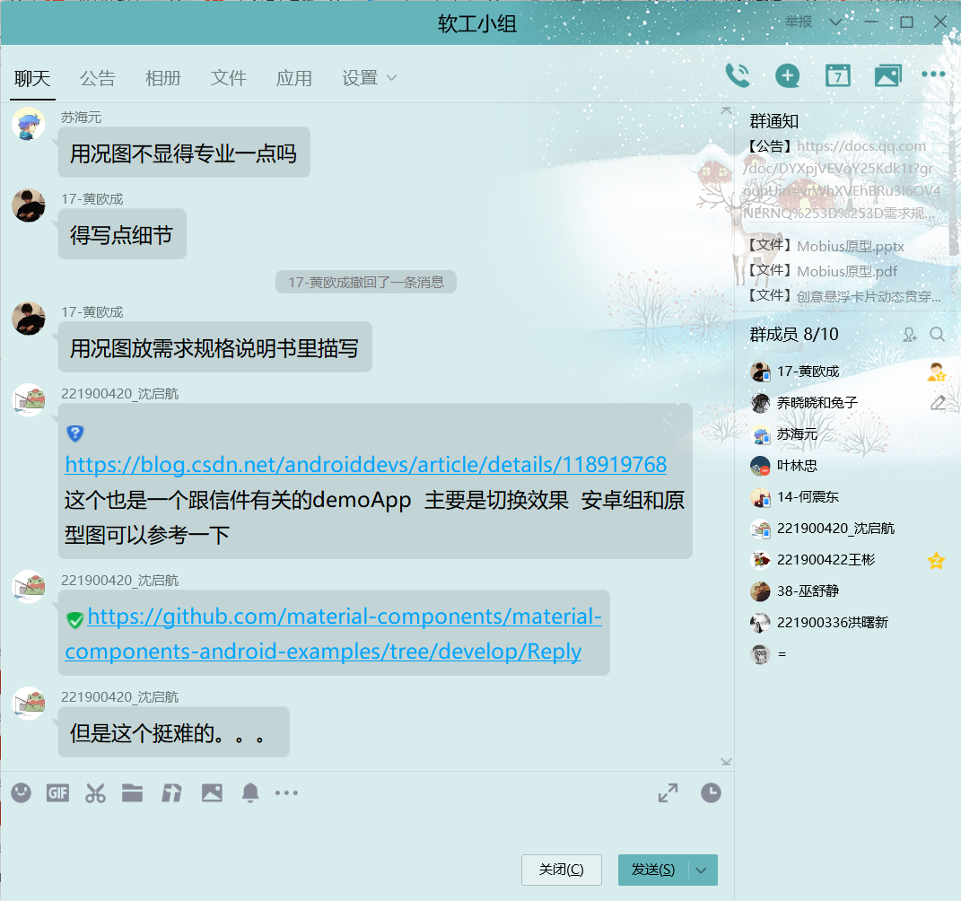Image resolution: width=961 pixels, height=901 pixels.
Task: Expand the title bar chevron menu
Action: (x=835, y=22)
